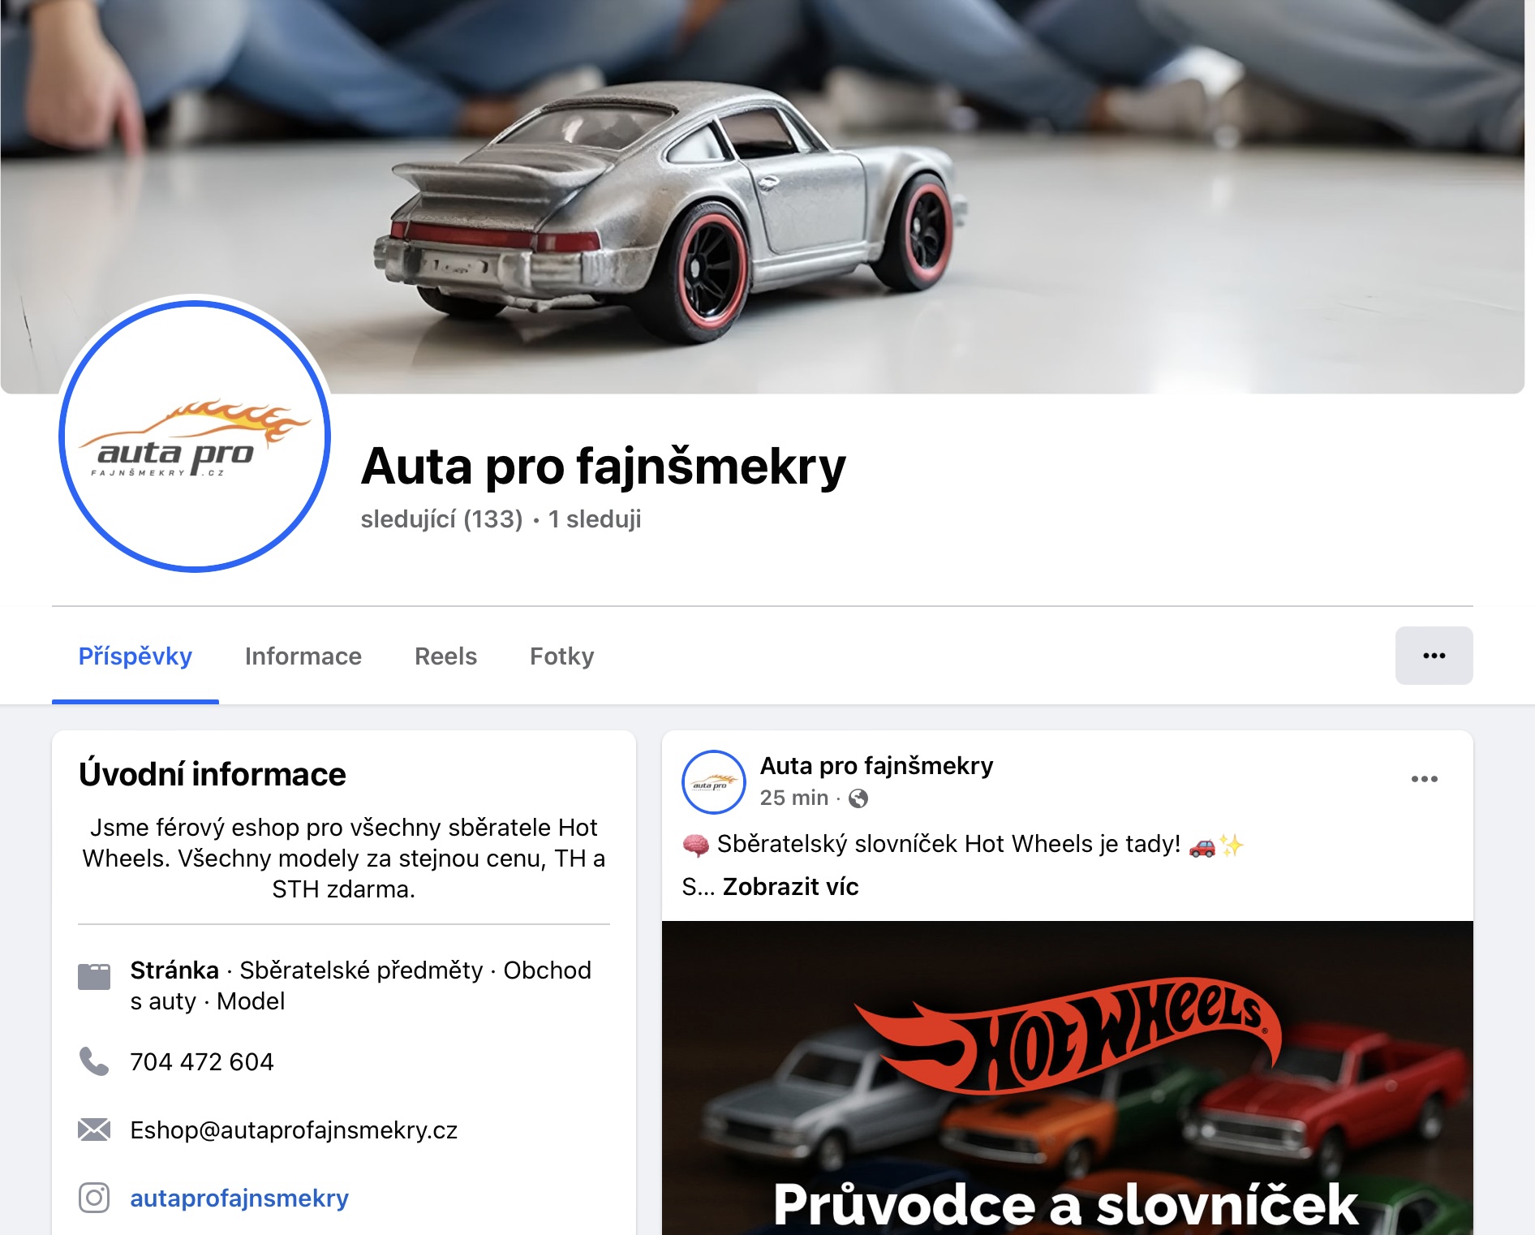Screen dimensions: 1535x1235
Task: Click the Instagram icon in intro info
Action: pyautogui.click(x=94, y=1198)
